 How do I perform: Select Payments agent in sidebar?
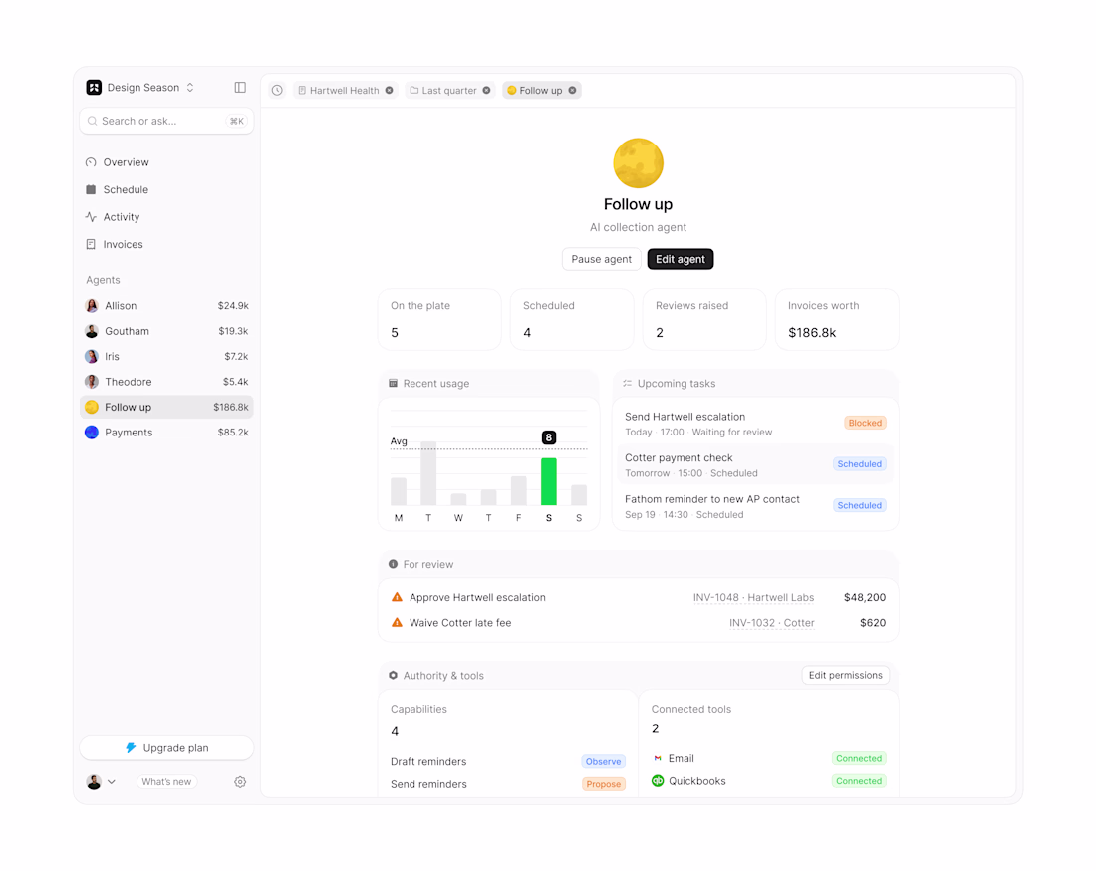coord(166,433)
